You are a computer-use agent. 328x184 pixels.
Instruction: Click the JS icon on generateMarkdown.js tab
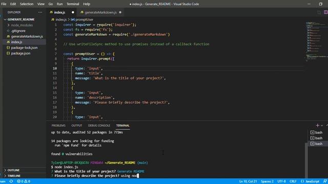coord(82,12)
